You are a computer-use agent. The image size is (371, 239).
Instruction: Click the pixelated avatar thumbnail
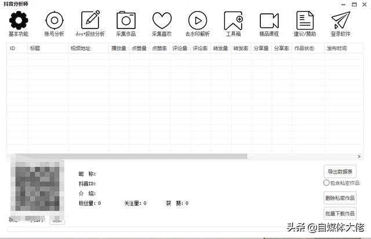[x=37, y=189]
